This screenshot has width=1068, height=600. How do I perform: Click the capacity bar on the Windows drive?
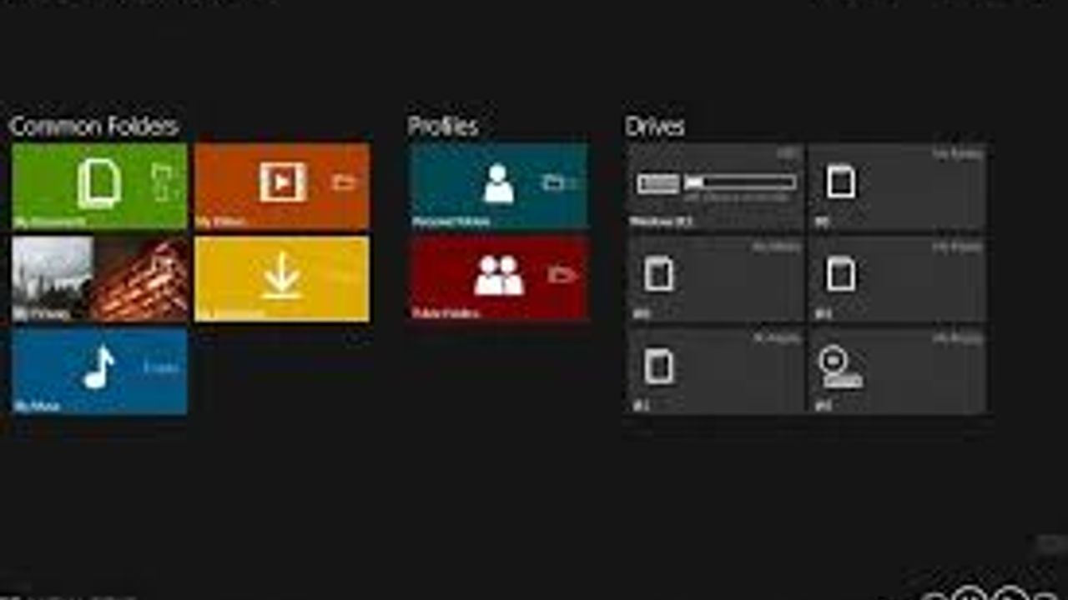(x=740, y=182)
